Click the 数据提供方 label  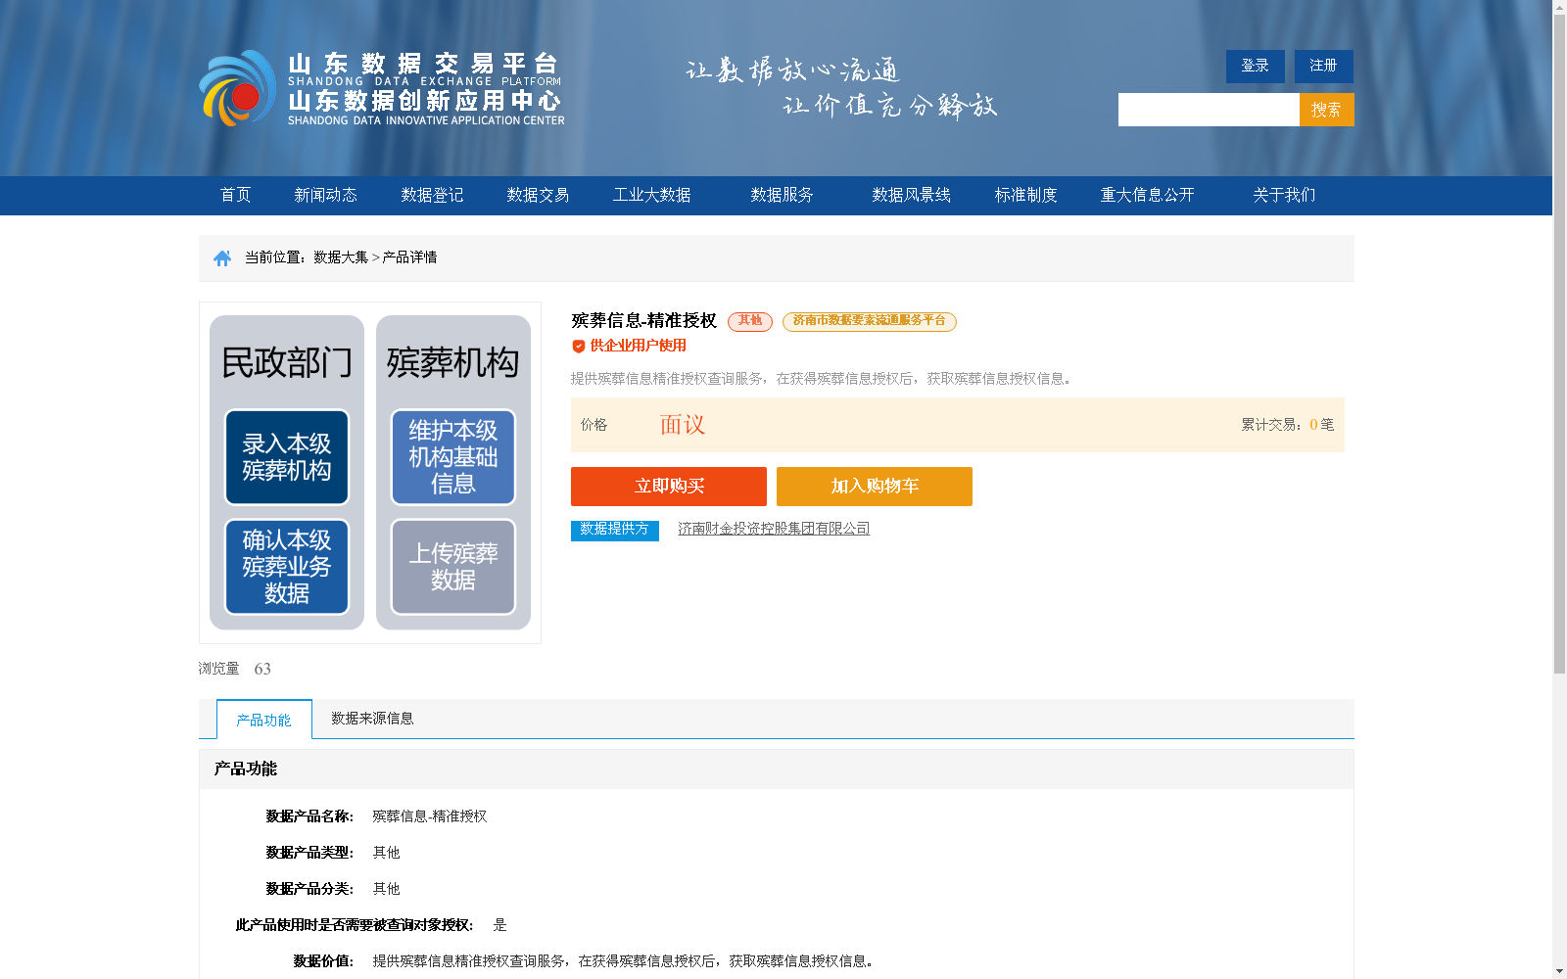(x=615, y=530)
